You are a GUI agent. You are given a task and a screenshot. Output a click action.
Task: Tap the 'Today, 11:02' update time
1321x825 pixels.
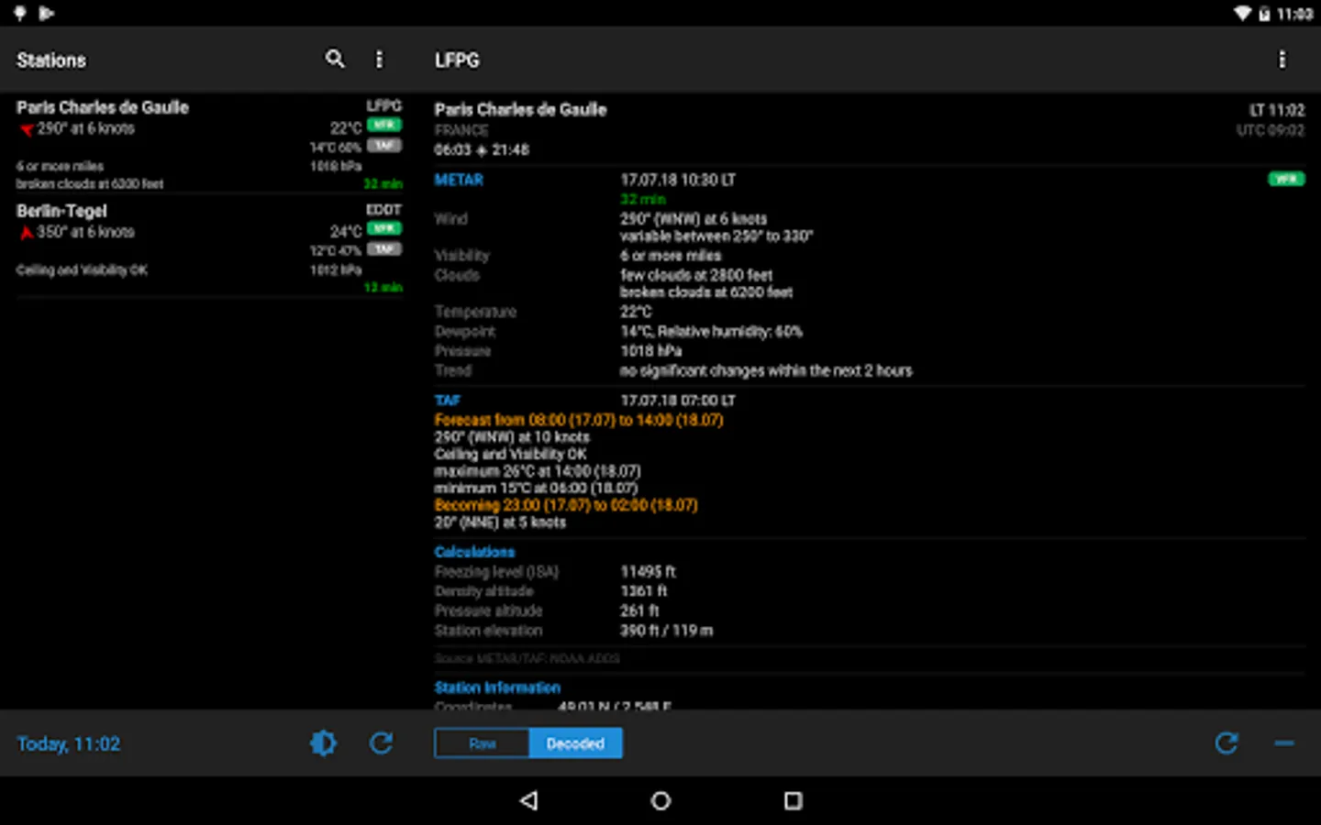[69, 743]
